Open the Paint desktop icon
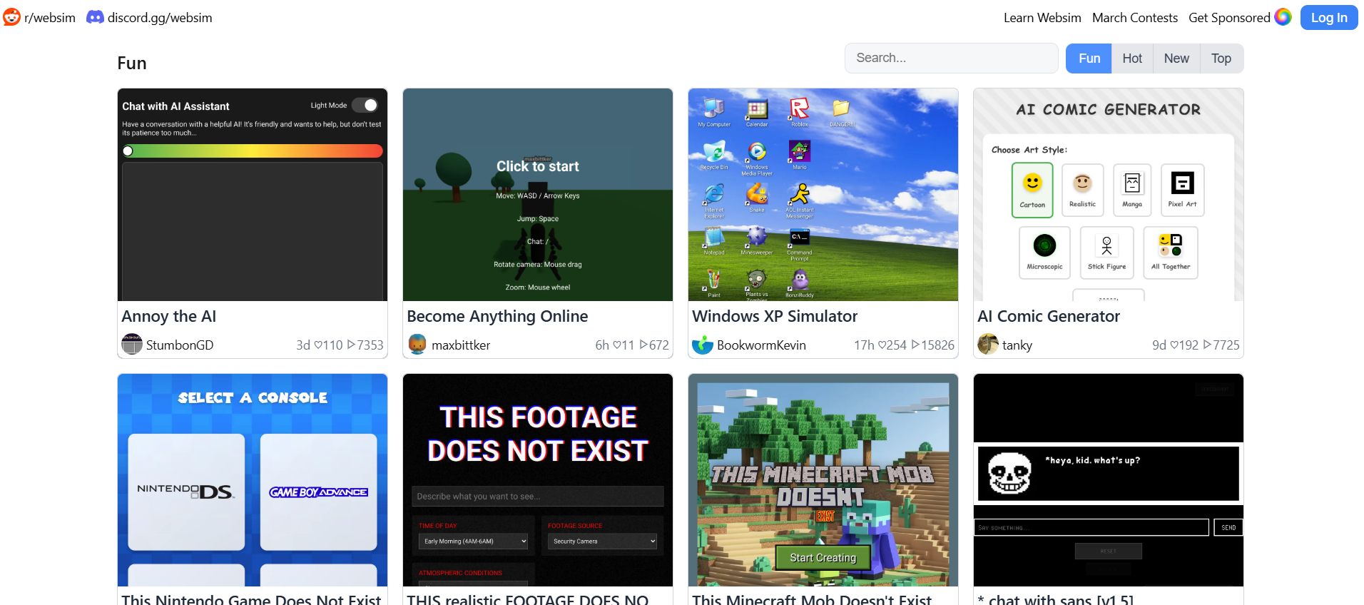Screen dimensions: 1364x605 pos(714,283)
